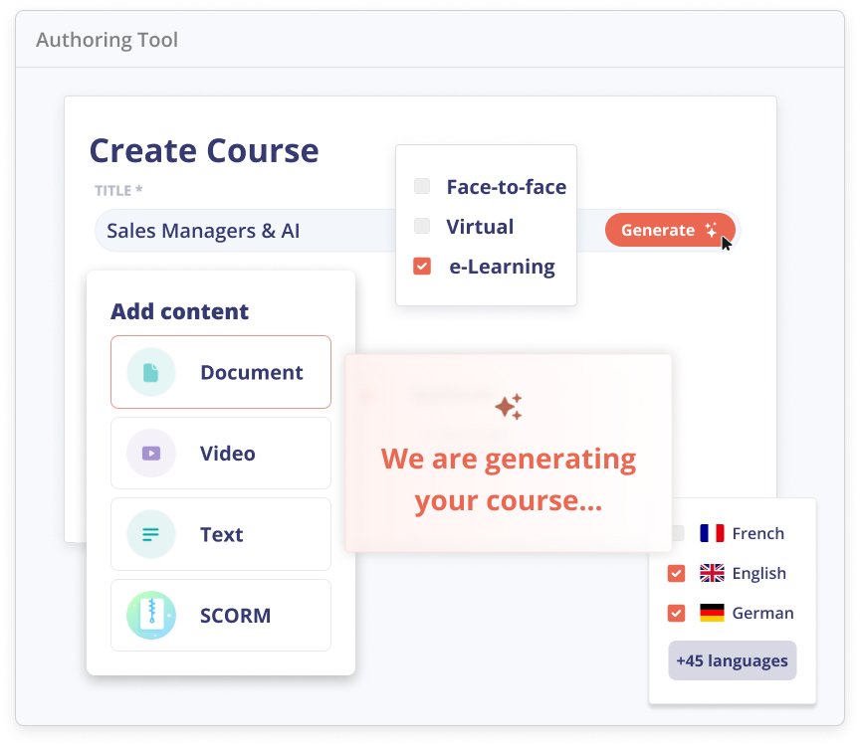
Task: Click the French flag icon
Action: [x=712, y=533]
